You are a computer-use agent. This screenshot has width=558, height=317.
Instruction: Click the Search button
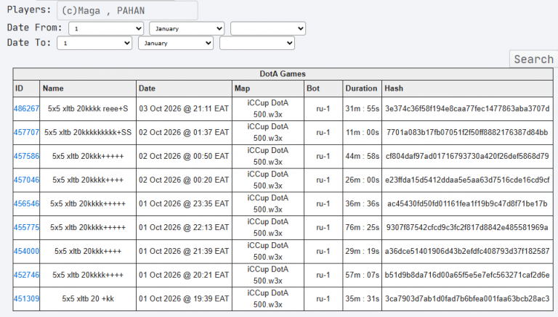[x=533, y=59]
